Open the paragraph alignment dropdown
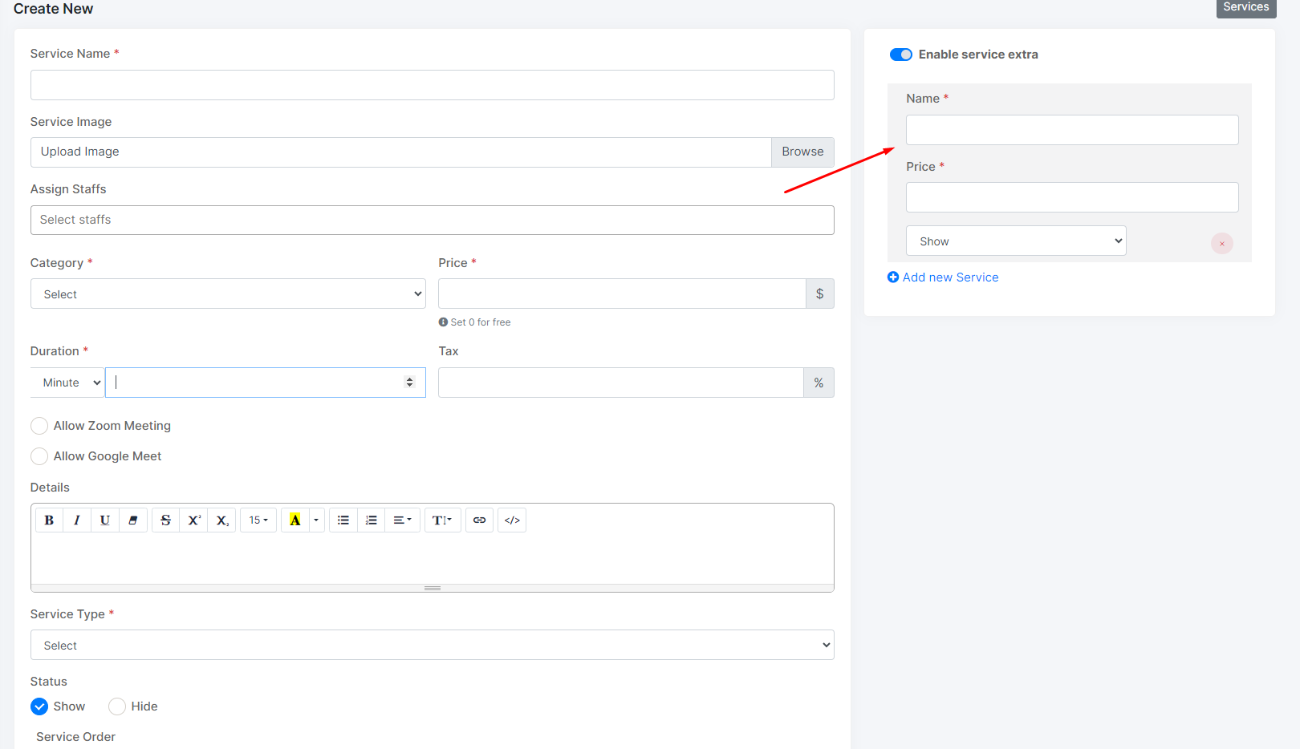The height and width of the screenshot is (749, 1300). tap(402, 520)
